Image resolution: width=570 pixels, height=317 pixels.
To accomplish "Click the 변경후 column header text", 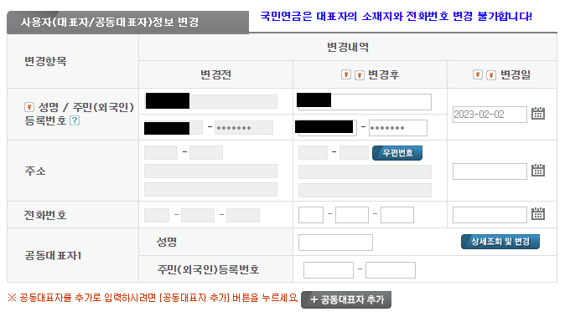I will tap(384, 74).
